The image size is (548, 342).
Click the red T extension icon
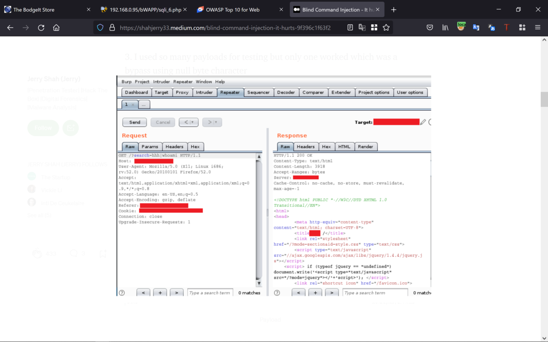click(506, 27)
